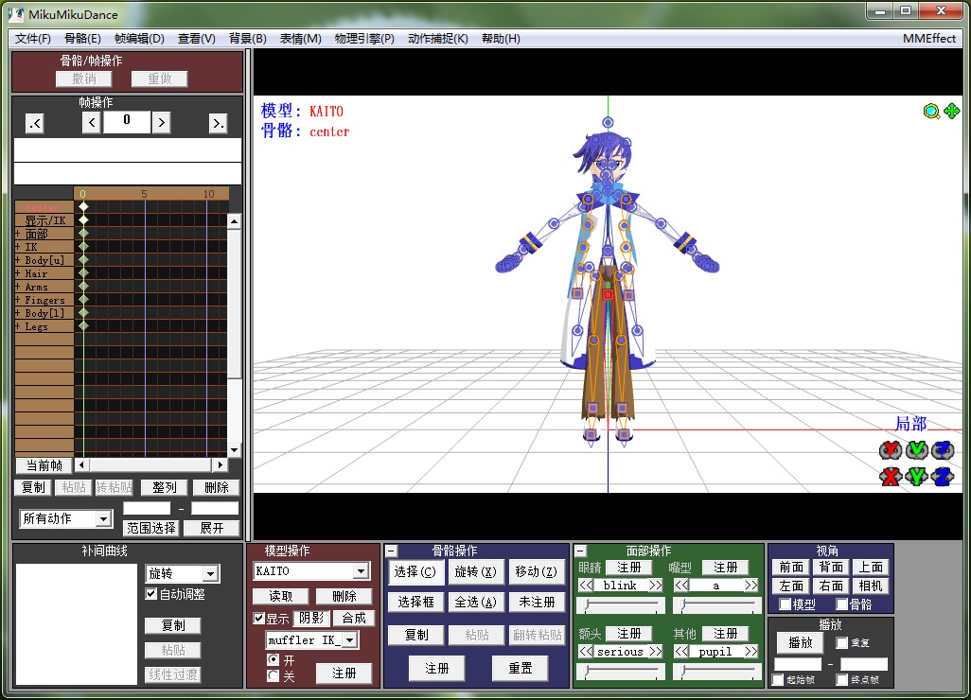Open the 查看(V) menu
Image resolution: width=971 pixels, height=700 pixels.
pyautogui.click(x=196, y=39)
